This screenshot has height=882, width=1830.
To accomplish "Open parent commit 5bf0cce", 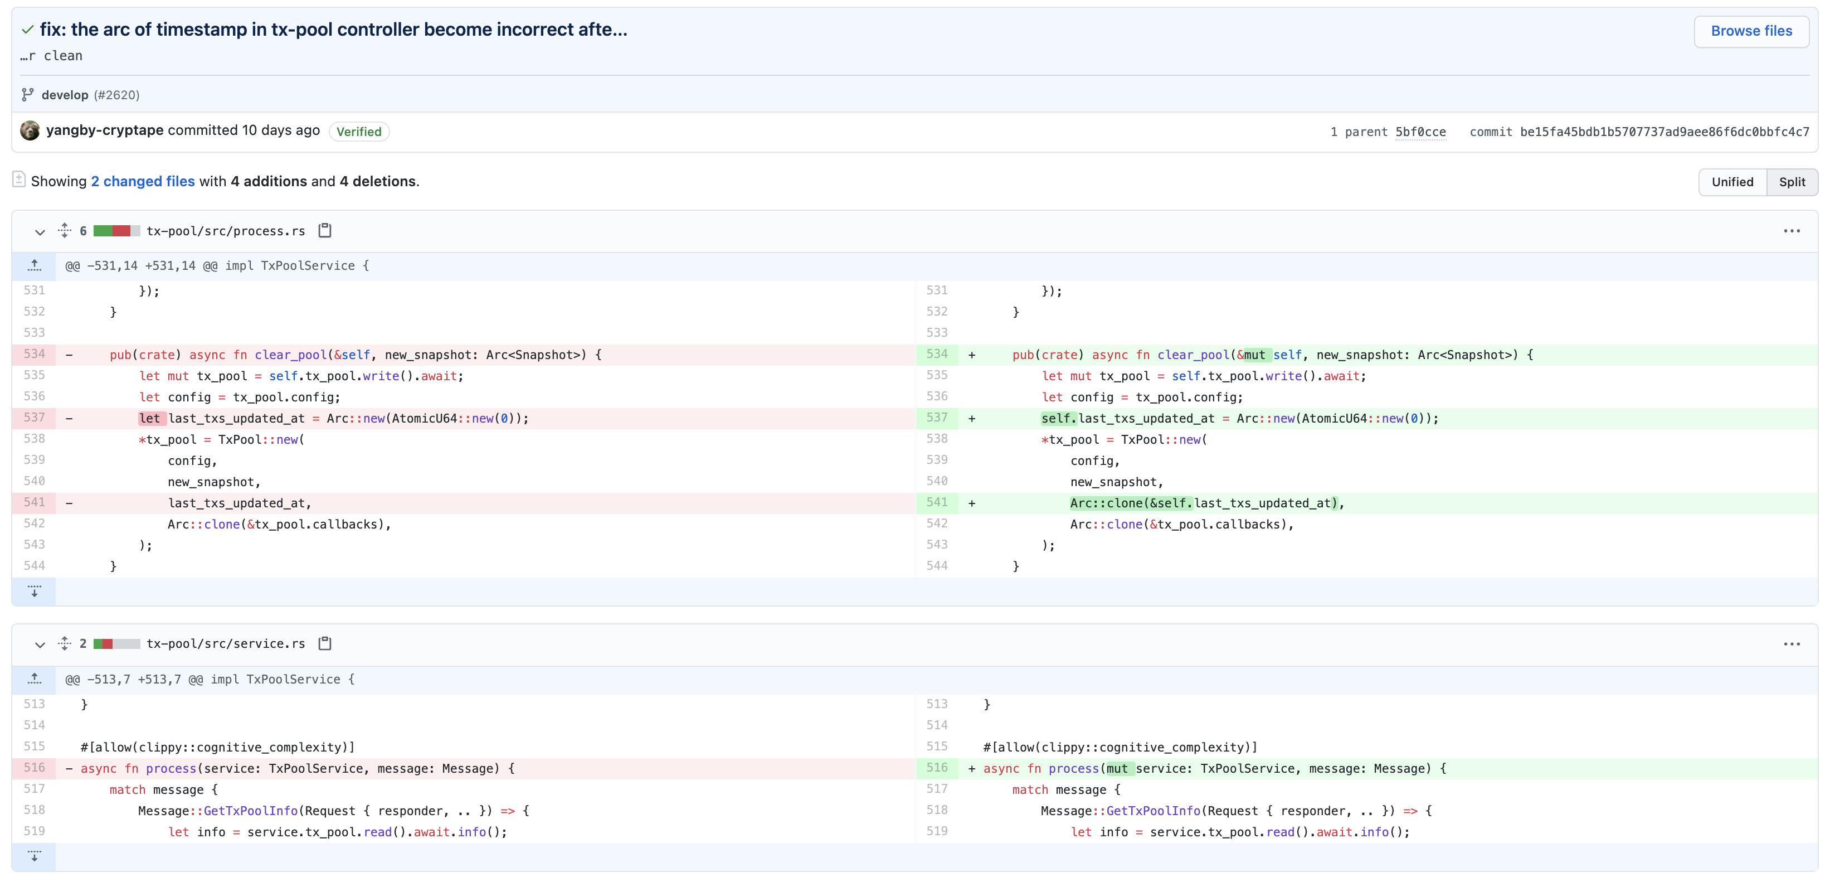I will click(1420, 132).
